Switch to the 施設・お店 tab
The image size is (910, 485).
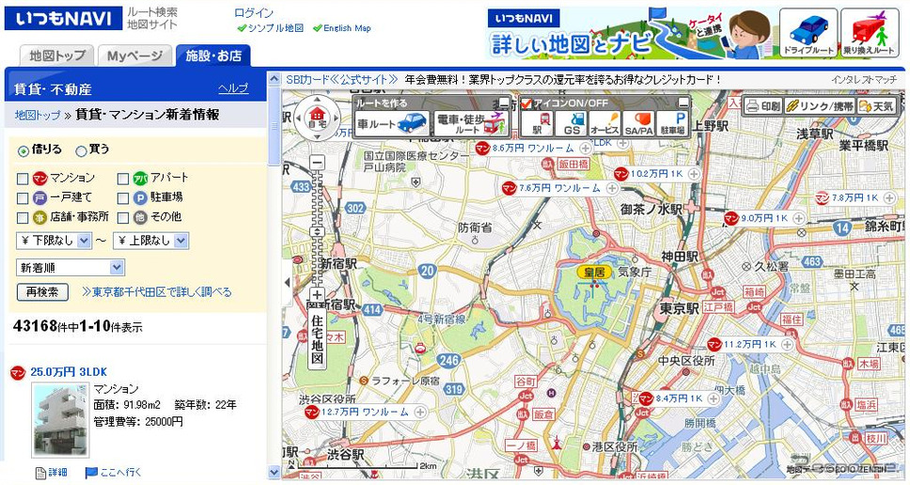click(213, 55)
